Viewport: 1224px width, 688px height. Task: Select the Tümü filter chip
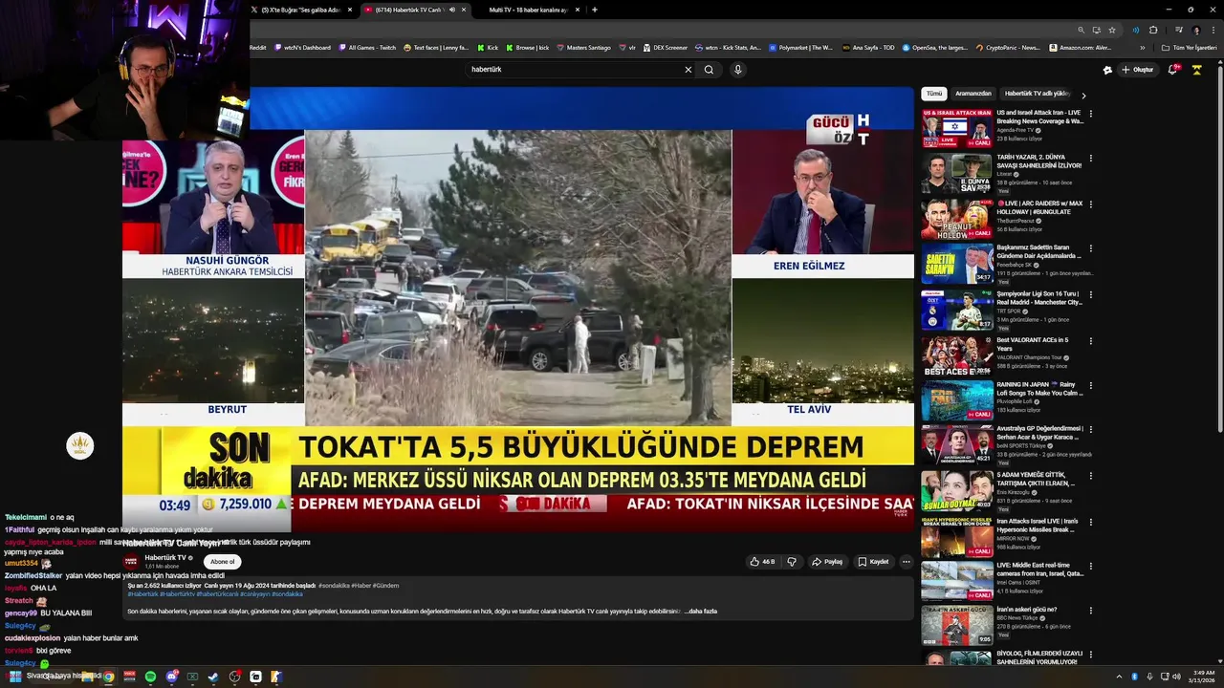click(934, 94)
